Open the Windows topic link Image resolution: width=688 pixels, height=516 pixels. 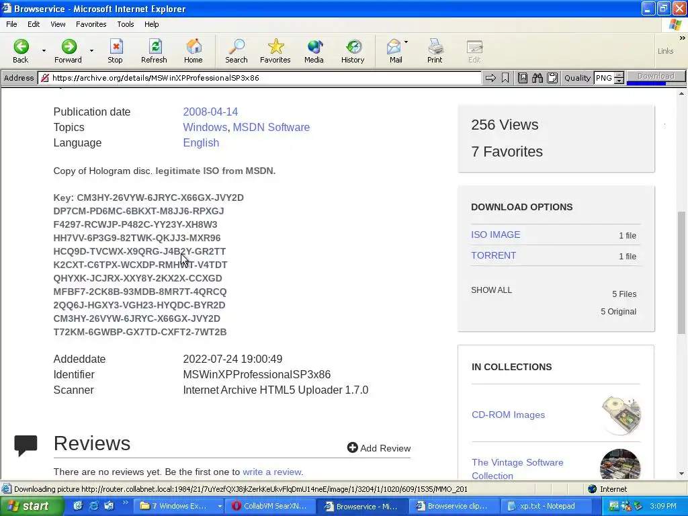point(205,127)
